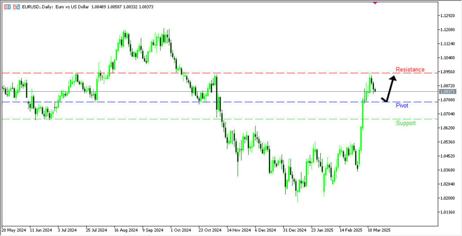Click price scale value 1.06200
This screenshot has height=236, width=462.
pos(447,128)
